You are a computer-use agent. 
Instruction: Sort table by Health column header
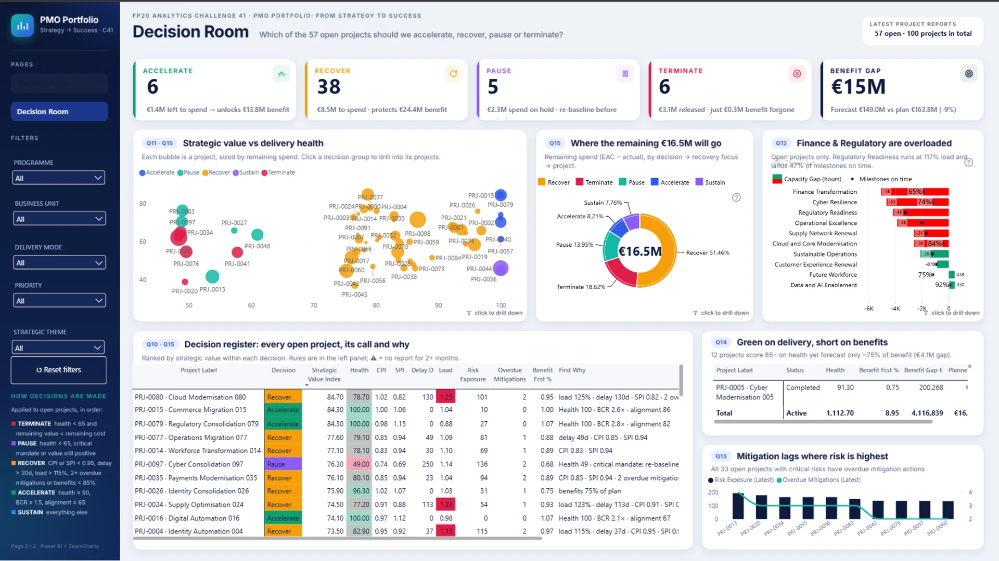pyautogui.click(x=359, y=370)
